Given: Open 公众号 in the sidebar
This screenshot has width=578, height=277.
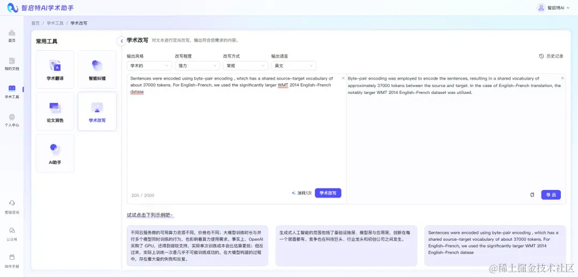Looking at the screenshot, I should (x=12, y=234).
